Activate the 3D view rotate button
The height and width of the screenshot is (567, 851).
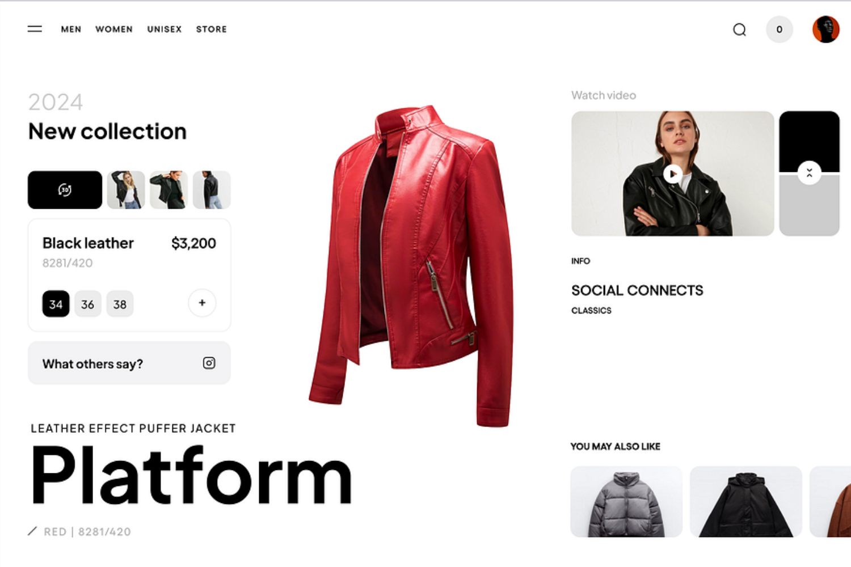pyautogui.click(x=65, y=190)
